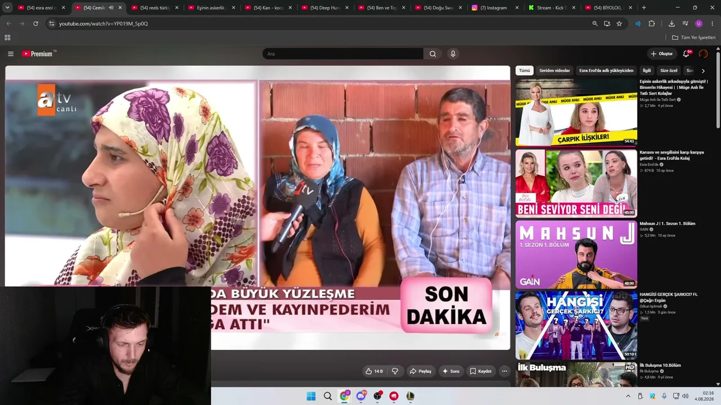
Task: Bookmark this page with the star icon
Action: pos(619,24)
